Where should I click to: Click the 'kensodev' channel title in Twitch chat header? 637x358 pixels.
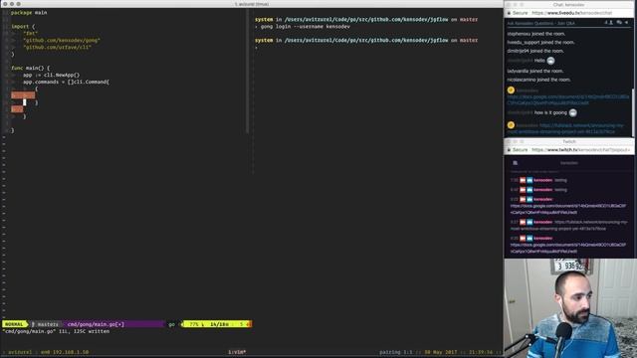pos(568,163)
